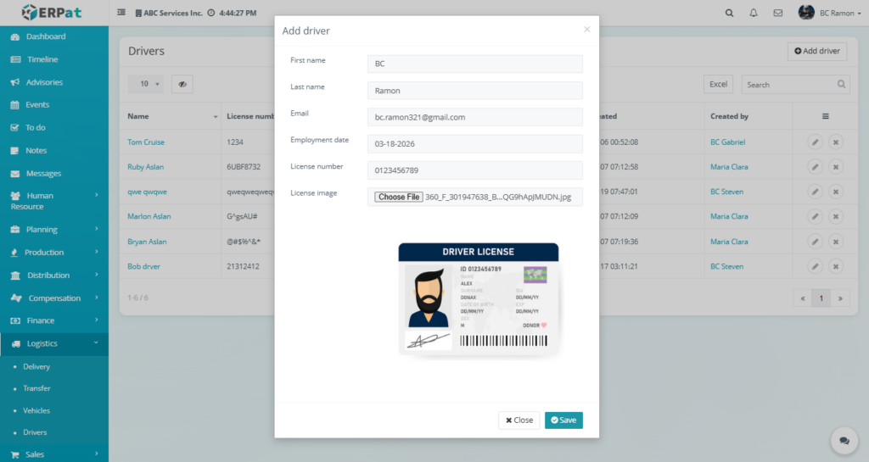Image resolution: width=869 pixels, height=462 pixels.
Task: Edit the Bryan Aslan row pencil icon
Action: click(815, 242)
